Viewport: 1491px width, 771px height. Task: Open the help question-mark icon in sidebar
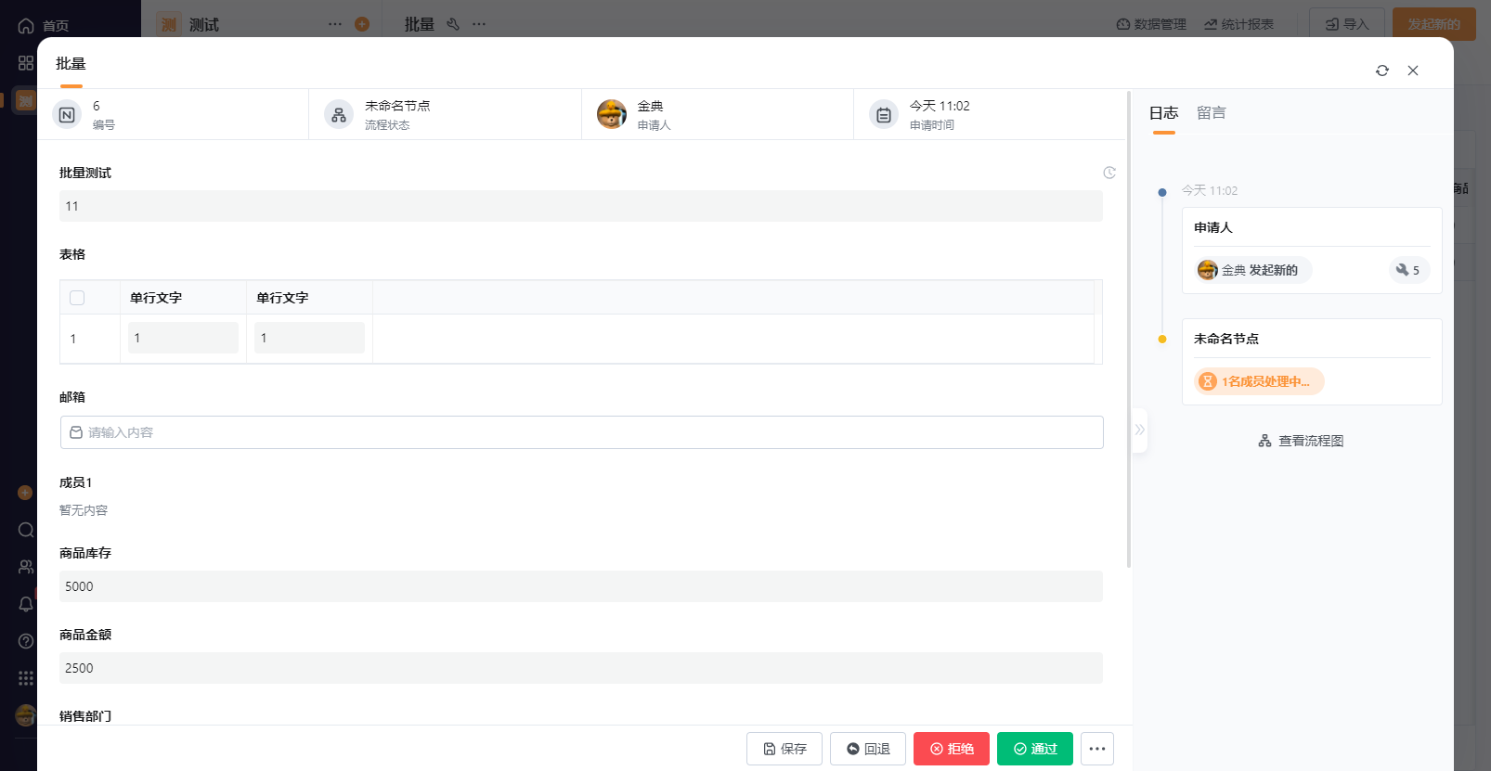26,641
